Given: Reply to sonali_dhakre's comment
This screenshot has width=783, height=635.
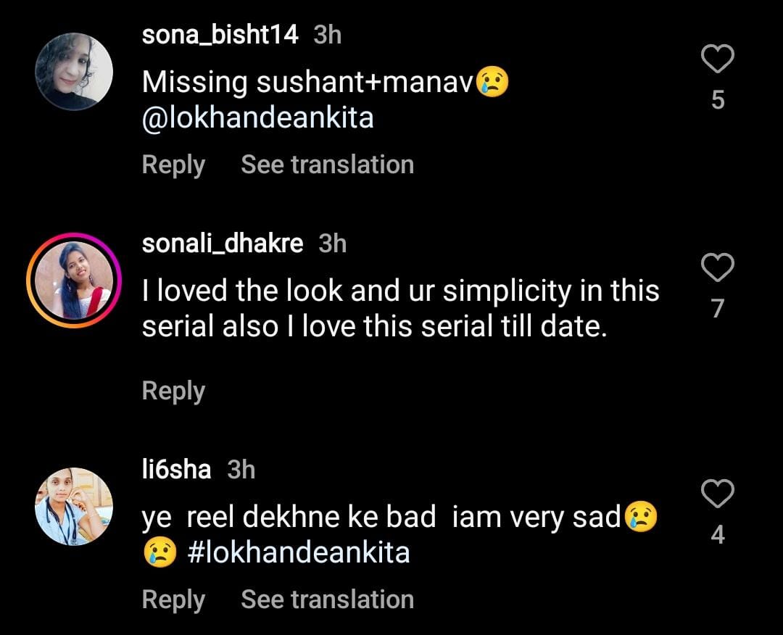Looking at the screenshot, I should click(x=173, y=391).
